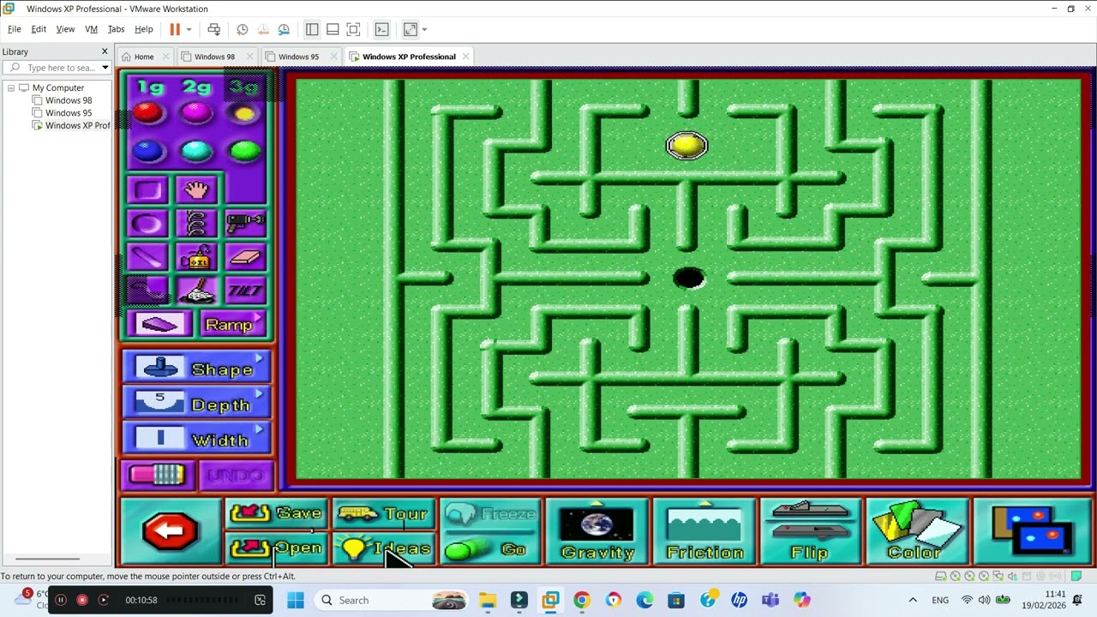Switch to the Home tab
1097x617 pixels.
[144, 57]
